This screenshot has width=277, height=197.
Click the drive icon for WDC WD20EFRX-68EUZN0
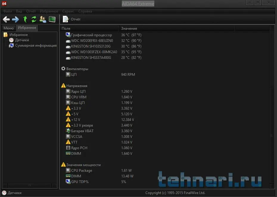coord(68,41)
